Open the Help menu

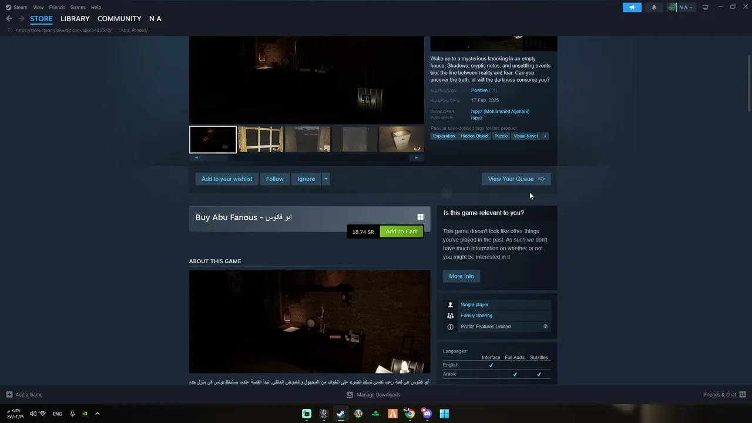(96, 7)
